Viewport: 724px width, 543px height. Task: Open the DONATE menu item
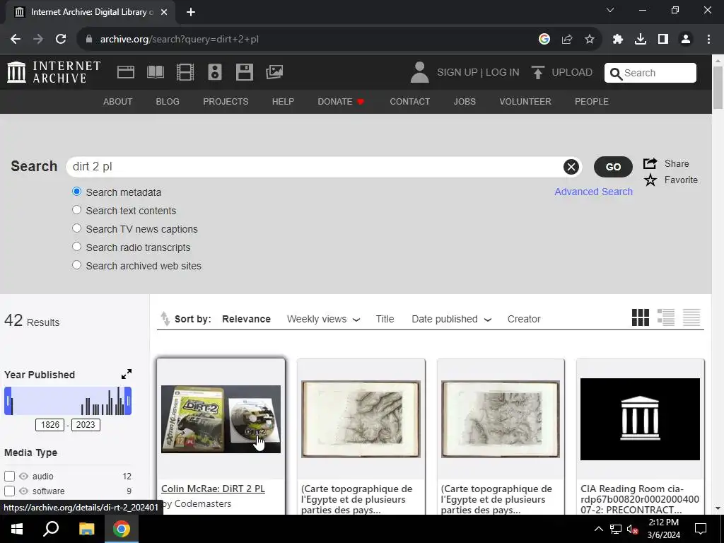(341, 102)
